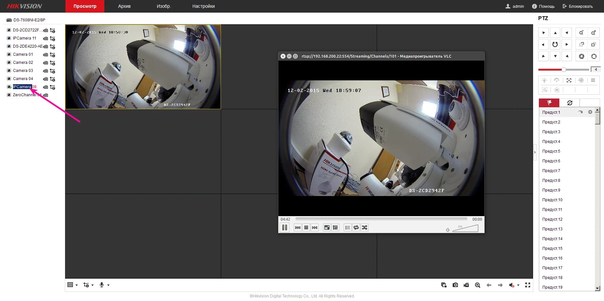The width and height of the screenshot is (604, 301).
Task: Stop live view of IPCamera 08
Action: pos(9,87)
